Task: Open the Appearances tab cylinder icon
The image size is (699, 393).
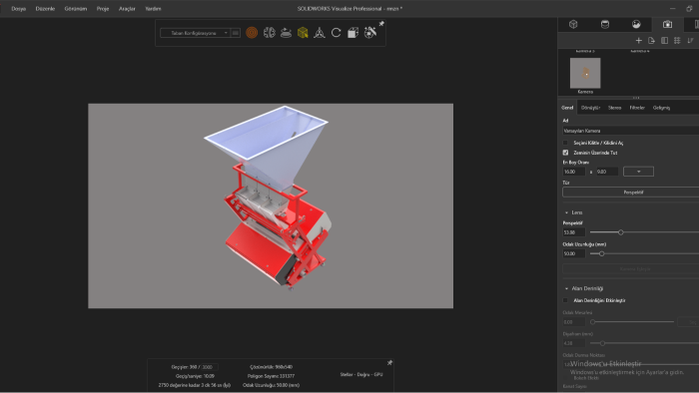Action: pos(604,25)
